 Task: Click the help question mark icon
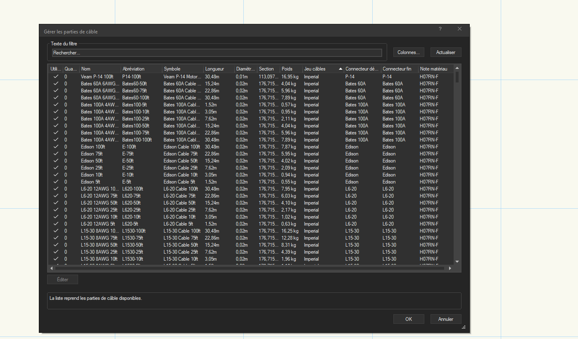coord(440,29)
